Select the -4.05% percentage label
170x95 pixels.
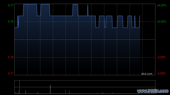tap(161, 73)
